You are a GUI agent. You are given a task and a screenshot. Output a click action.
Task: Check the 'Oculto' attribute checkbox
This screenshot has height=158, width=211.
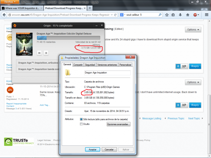click(81, 124)
